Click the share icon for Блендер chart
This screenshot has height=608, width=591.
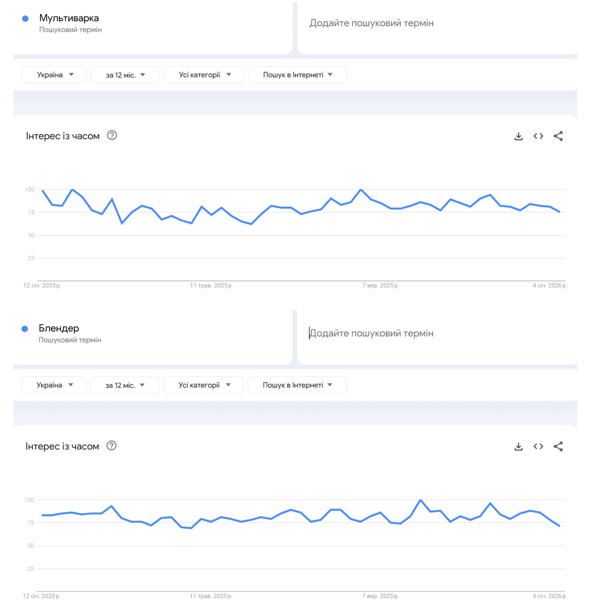pyautogui.click(x=558, y=446)
